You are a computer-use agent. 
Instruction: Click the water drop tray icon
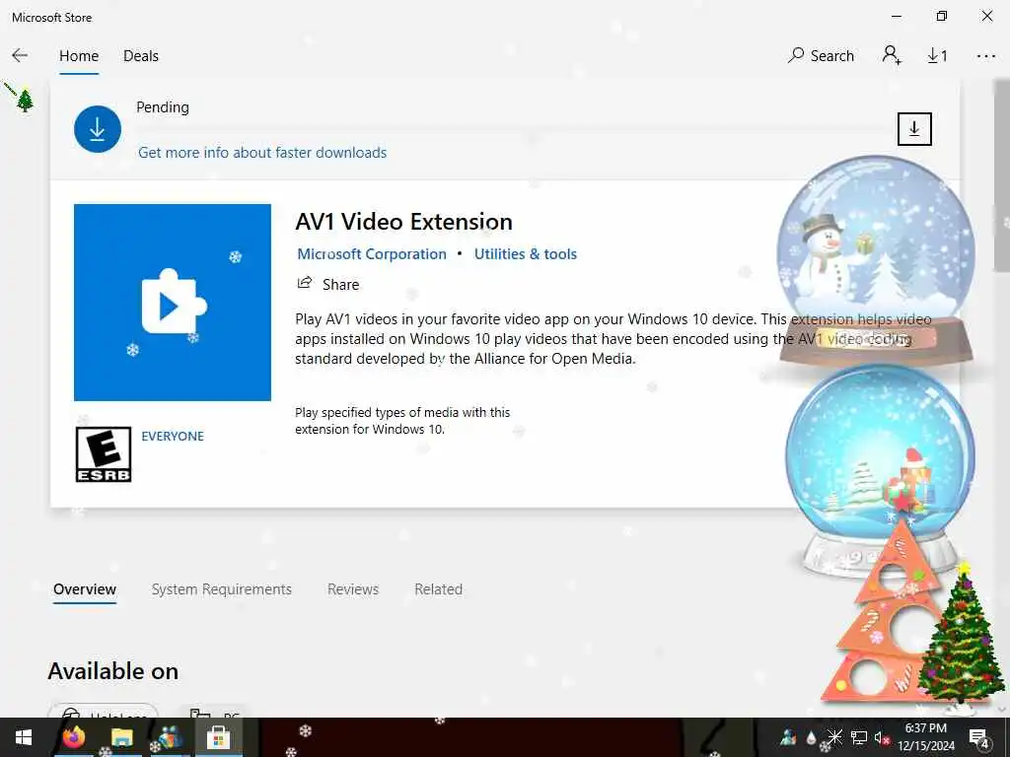(811, 737)
